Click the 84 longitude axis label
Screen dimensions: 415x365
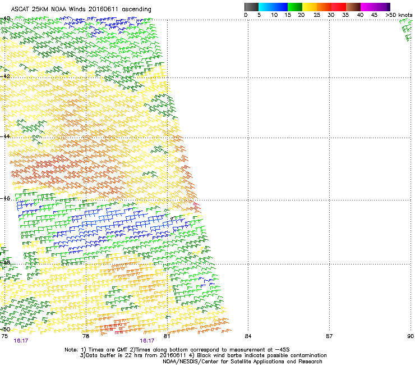[x=248, y=336]
